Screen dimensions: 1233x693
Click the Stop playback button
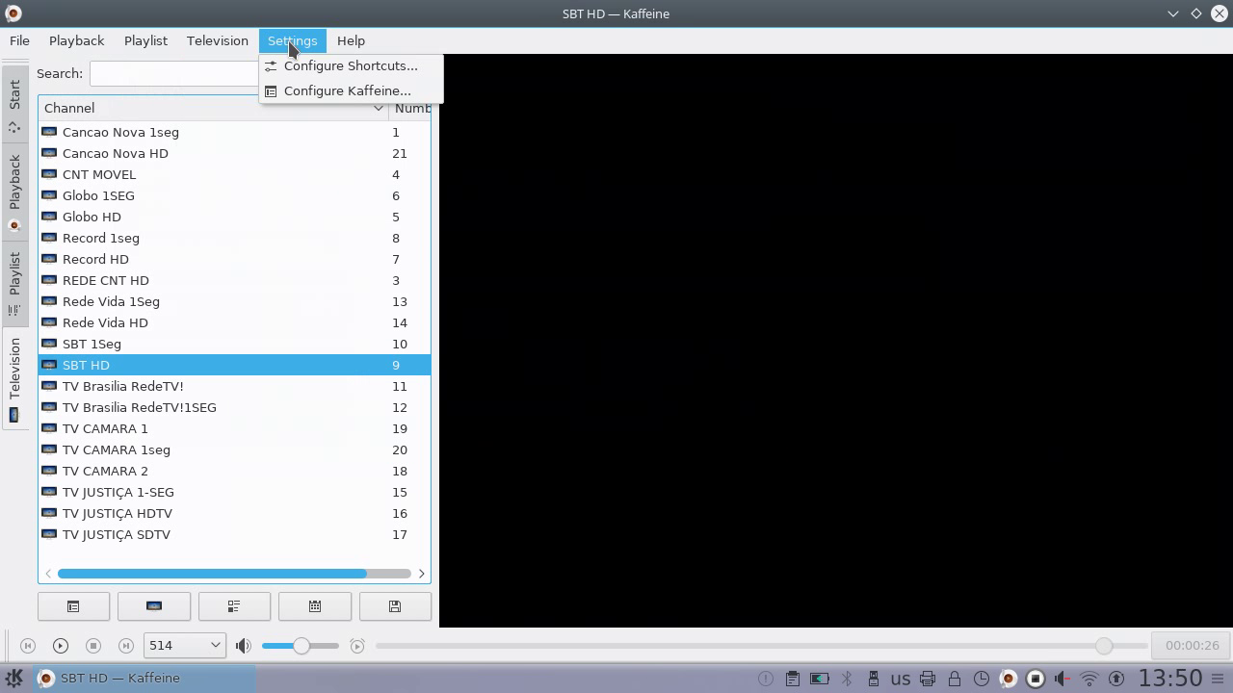(x=92, y=646)
